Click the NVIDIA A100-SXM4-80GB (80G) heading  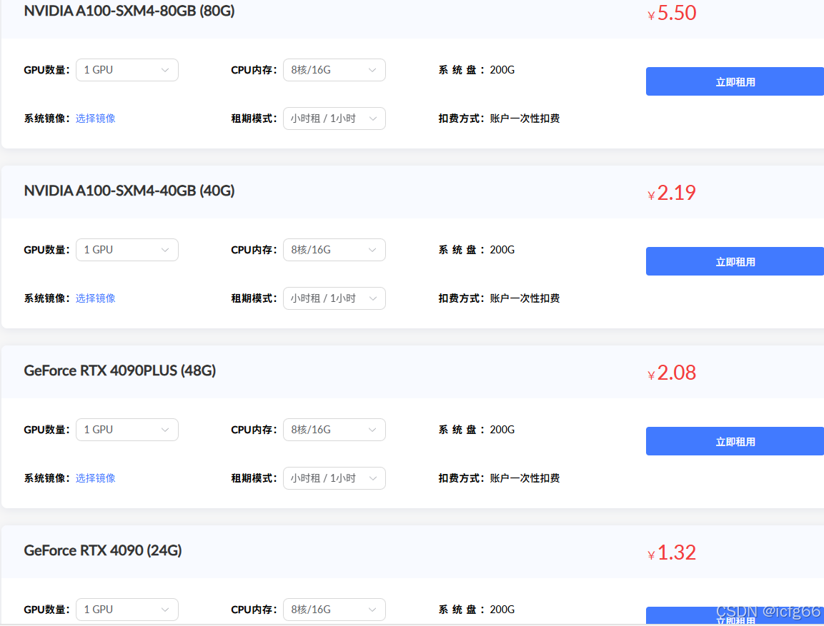pyautogui.click(x=129, y=11)
